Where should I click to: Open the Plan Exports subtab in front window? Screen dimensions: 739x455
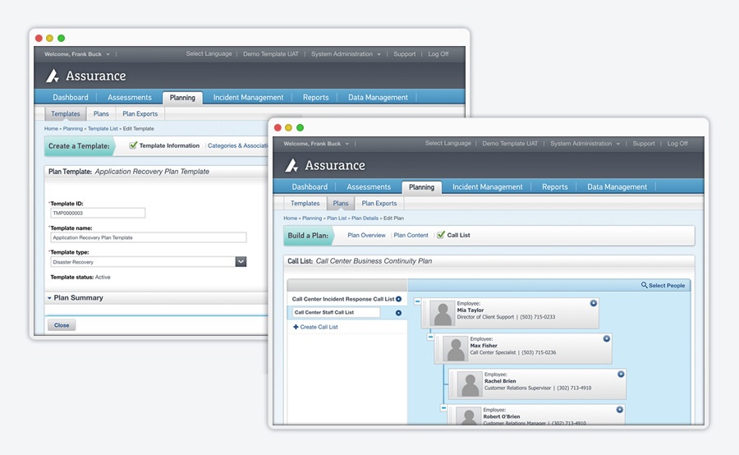coord(379,203)
